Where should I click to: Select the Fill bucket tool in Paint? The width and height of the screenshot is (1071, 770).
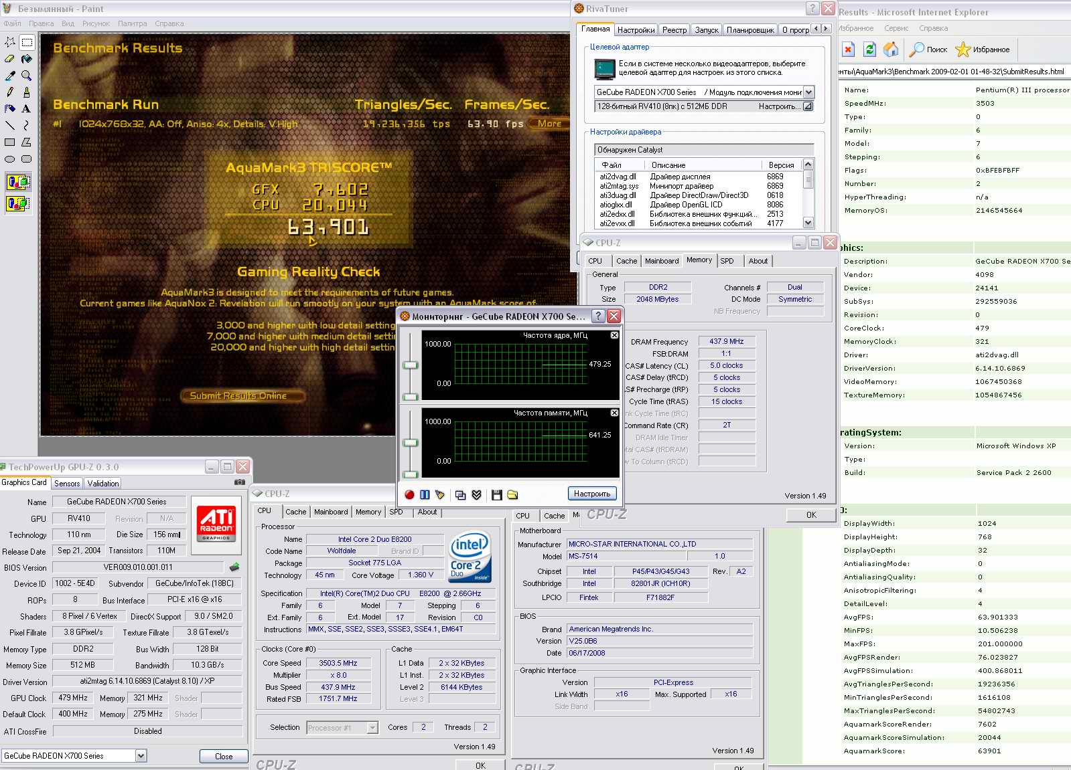point(27,59)
